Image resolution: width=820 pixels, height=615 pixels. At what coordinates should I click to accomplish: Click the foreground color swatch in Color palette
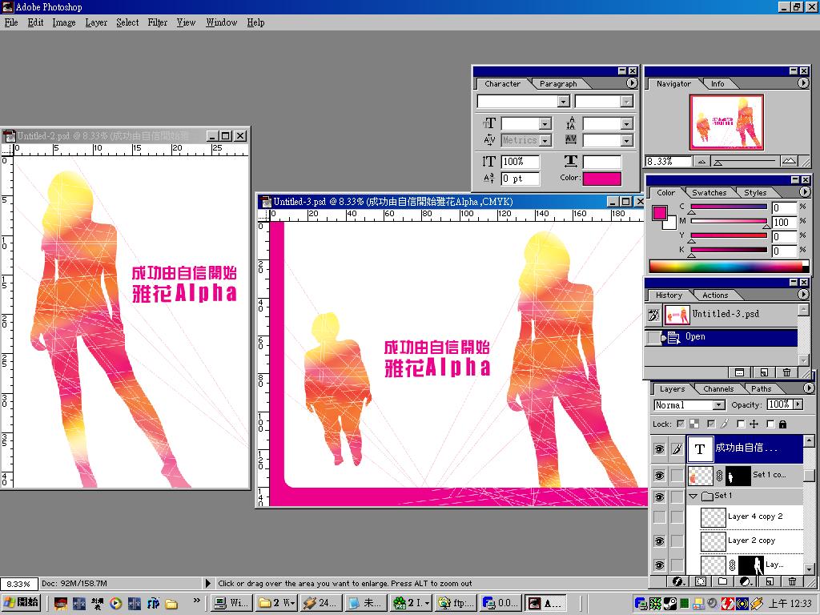pyautogui.click(x=659, y=212)
